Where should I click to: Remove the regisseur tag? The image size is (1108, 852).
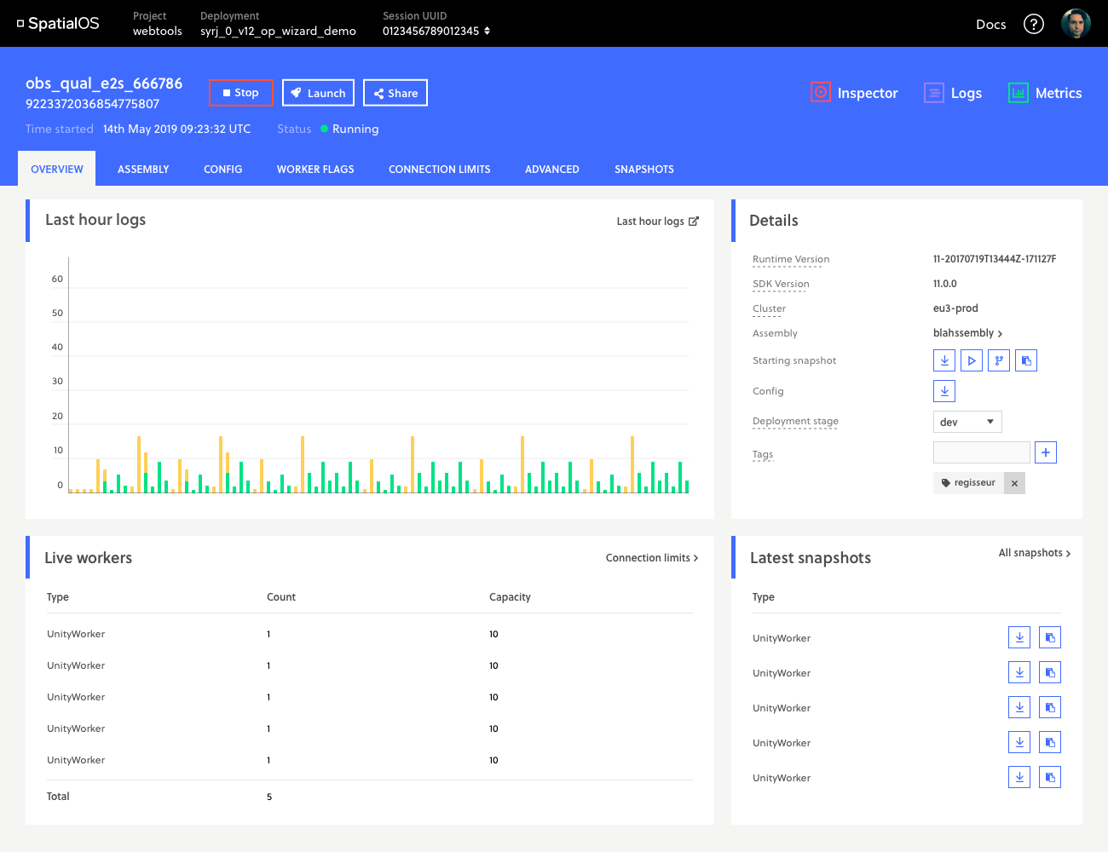pos(1014,483)
